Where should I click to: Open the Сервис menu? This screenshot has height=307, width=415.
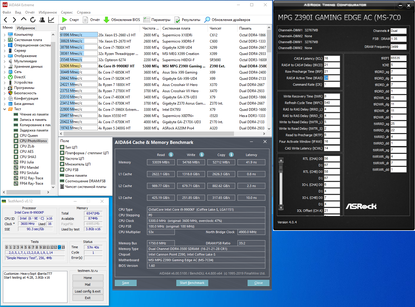[67, 12]
